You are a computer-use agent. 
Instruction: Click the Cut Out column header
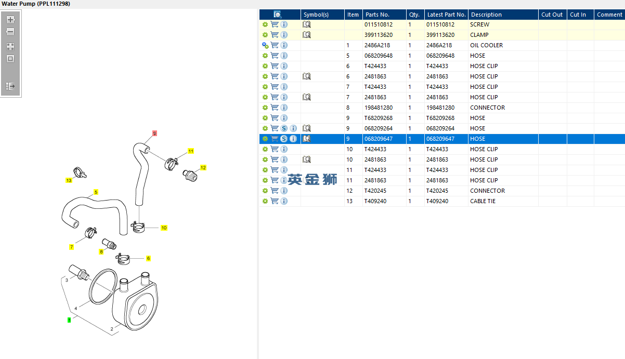click(x=553, y=15)
